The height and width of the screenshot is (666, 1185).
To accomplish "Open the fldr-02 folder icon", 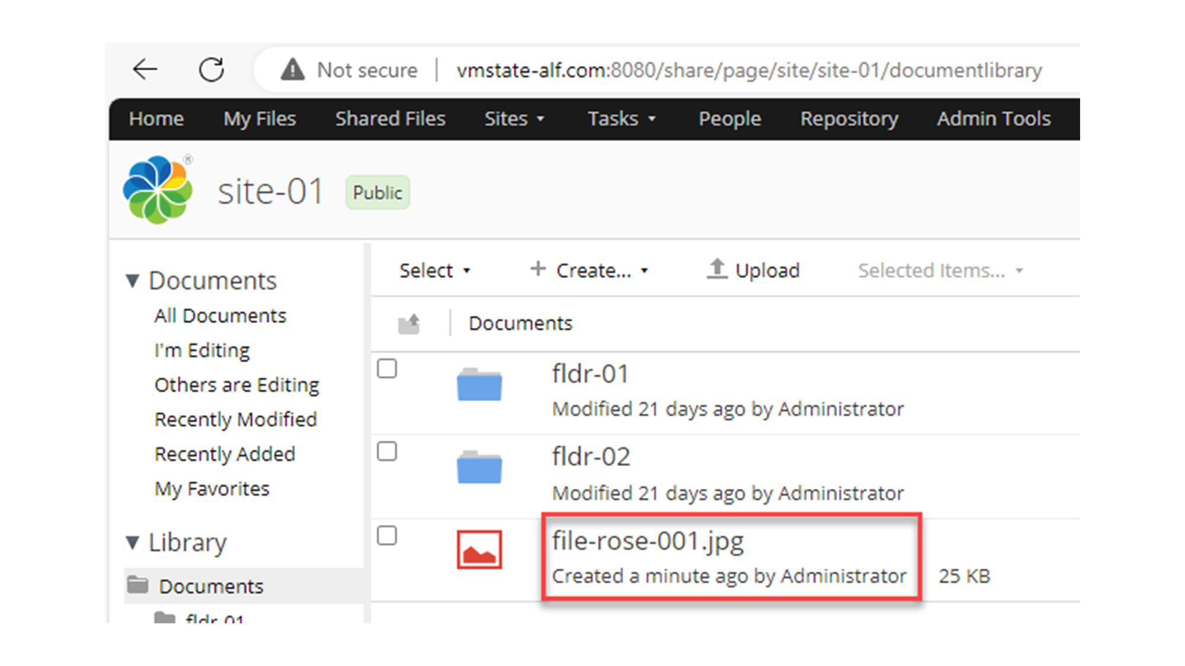I will coord(480,468).
